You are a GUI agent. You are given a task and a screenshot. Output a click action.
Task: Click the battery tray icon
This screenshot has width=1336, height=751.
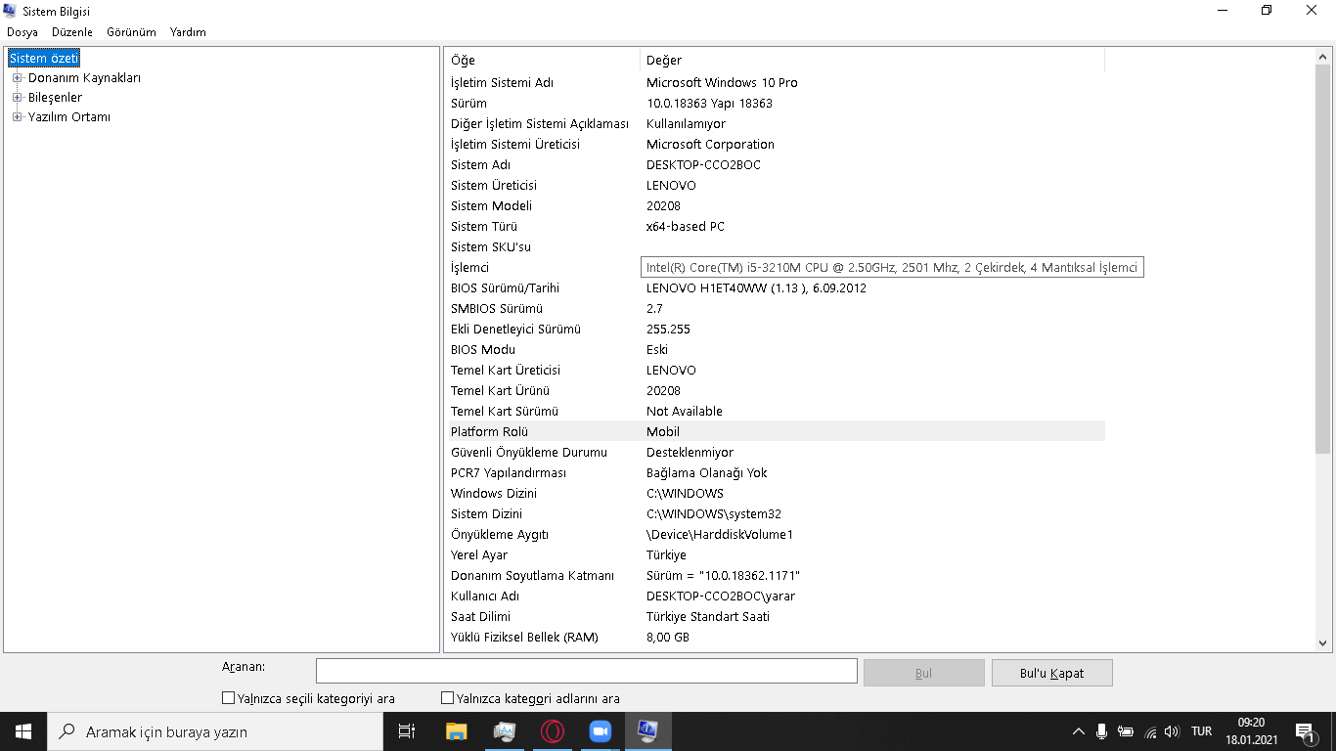pos(1126,731)
